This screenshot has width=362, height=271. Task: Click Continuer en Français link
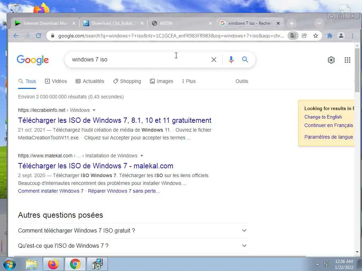pyautogui.click(x=328, y=125)
